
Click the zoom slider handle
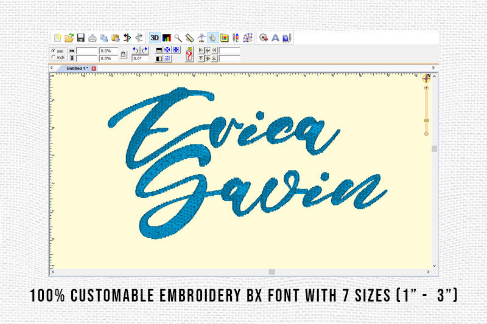point(427,120)
